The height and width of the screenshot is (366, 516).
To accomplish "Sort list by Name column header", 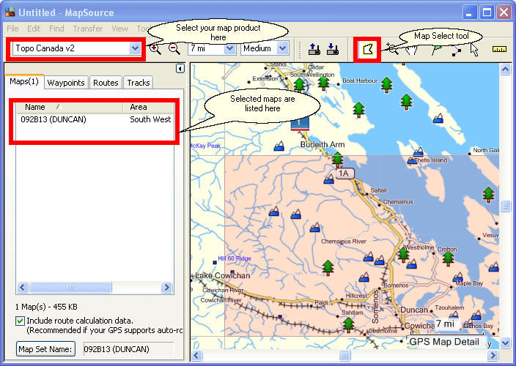I will coord(70,107).
